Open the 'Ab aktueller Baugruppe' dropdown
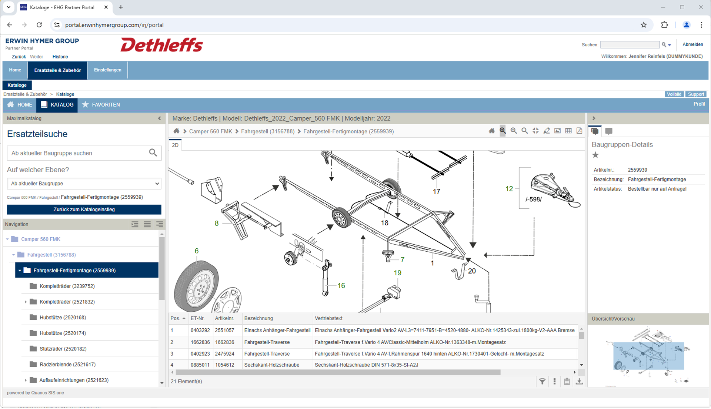711x409 pixels. (x=84, y=184)
